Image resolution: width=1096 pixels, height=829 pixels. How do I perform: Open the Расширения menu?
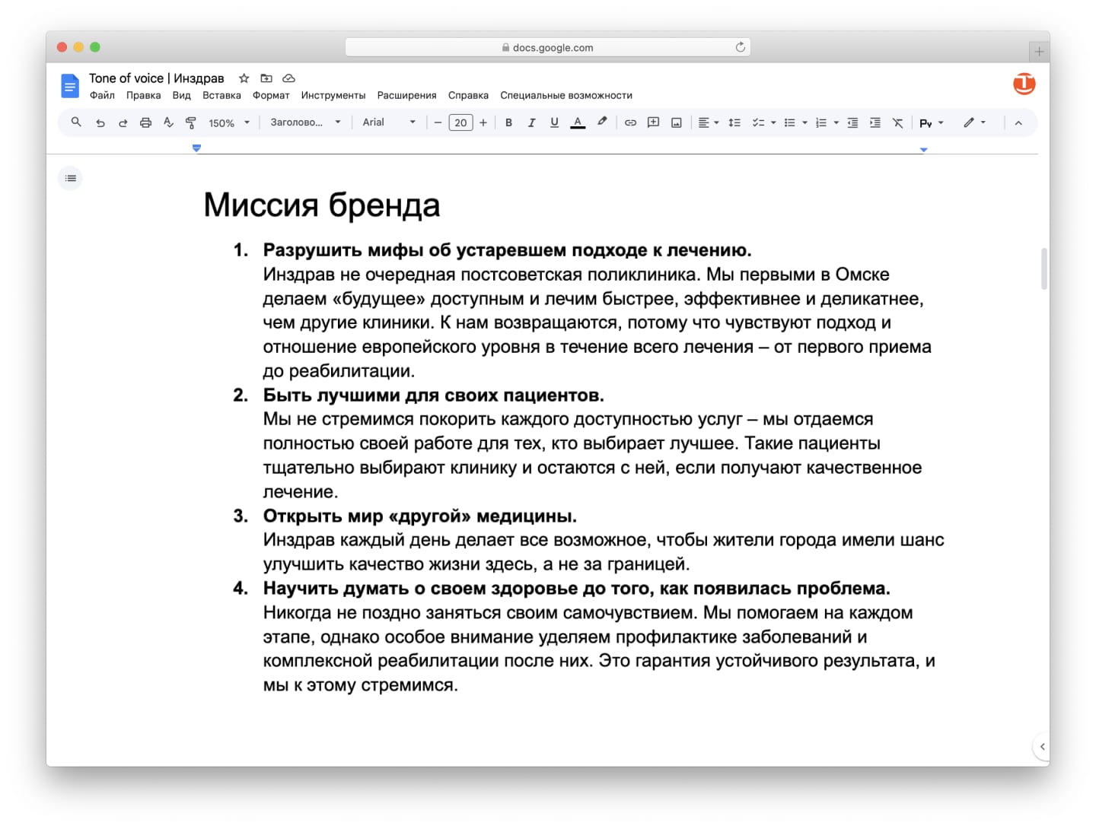click(x=406, y=95)
